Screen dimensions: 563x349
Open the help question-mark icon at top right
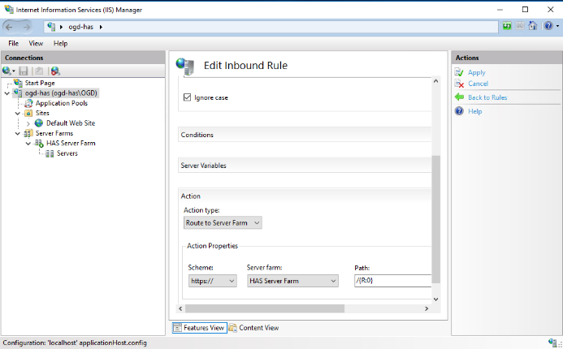pos(548,26)
